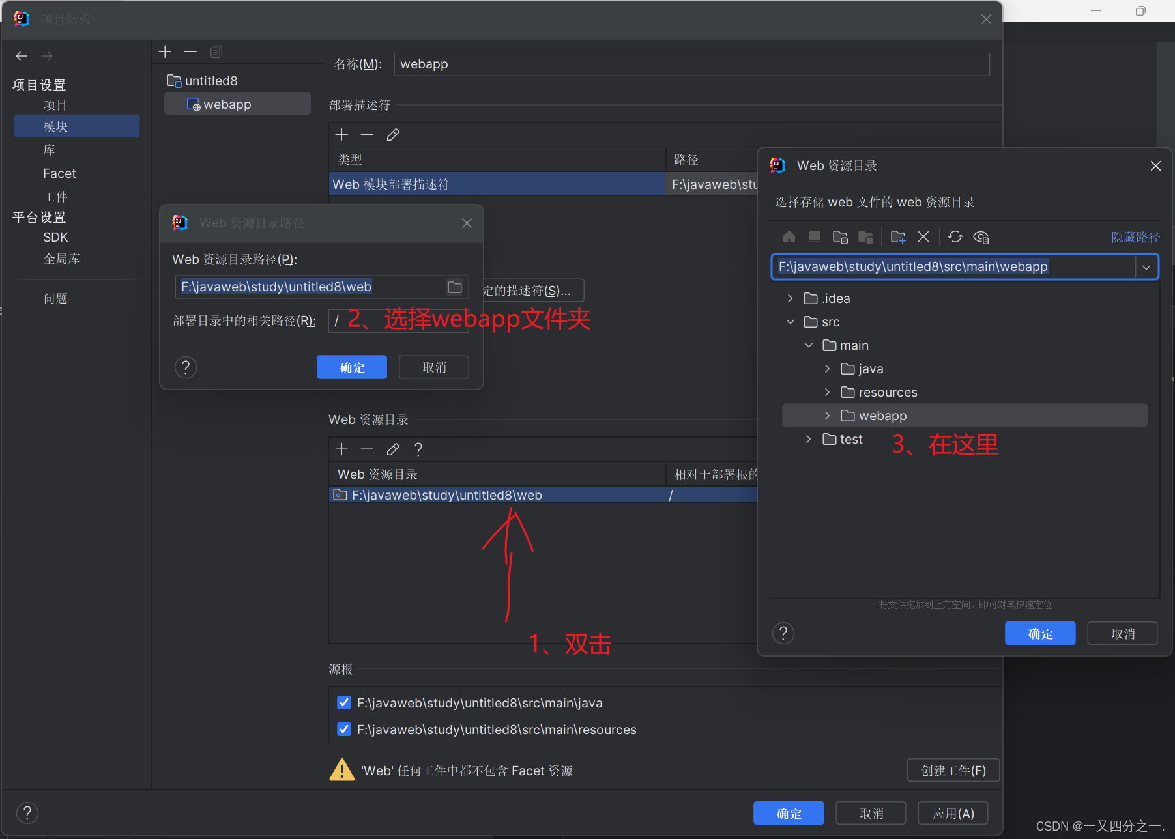
Task: Toggle src\main\java source root checkbox
Action: [x=344, y=703]
